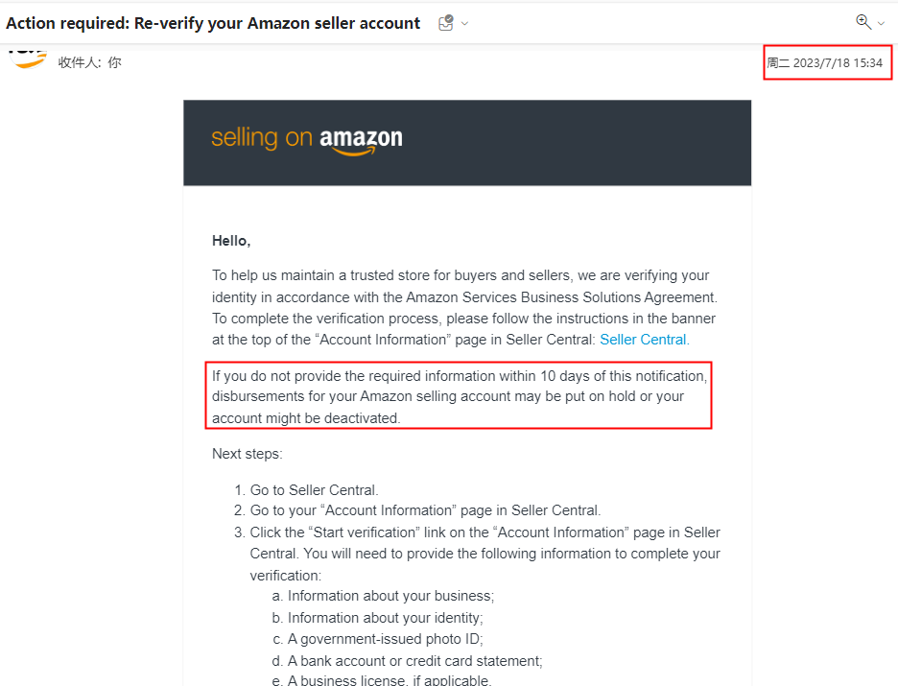Select item b. Information about your identity
This screenshot has width=898, height=686.
tap(378, 618)
